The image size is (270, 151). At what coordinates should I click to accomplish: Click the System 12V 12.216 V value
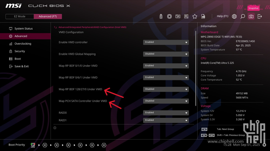click(x=241, y=111)
